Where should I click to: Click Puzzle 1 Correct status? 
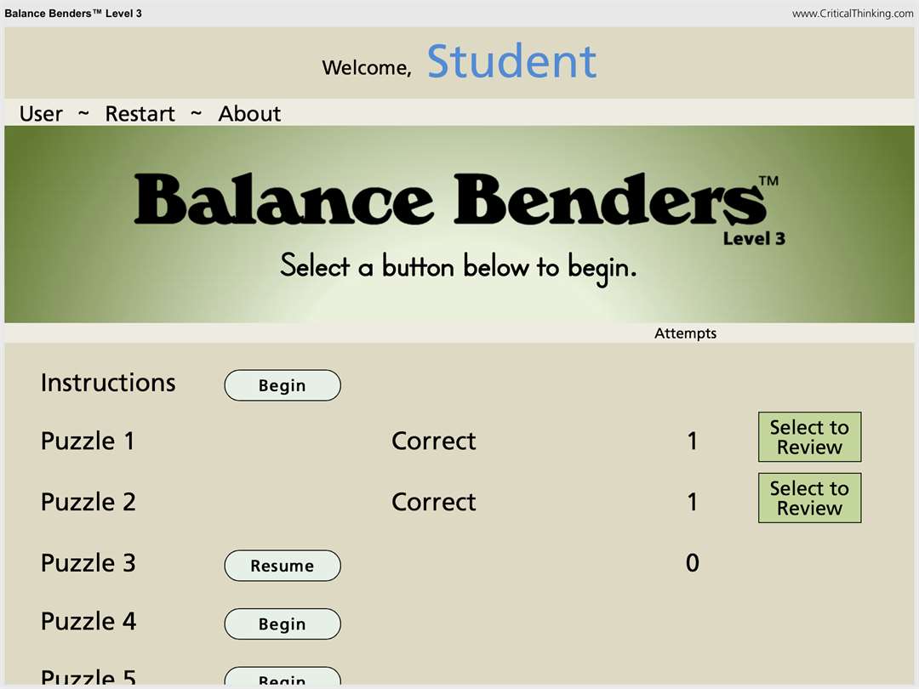point(434,441)
